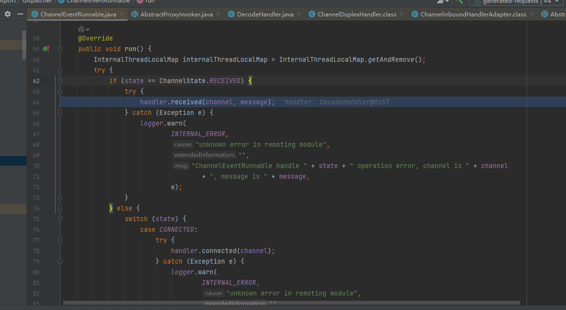Collapse the try fold on line 77
Screen dimensions: 566x310
tap(60, 240)
